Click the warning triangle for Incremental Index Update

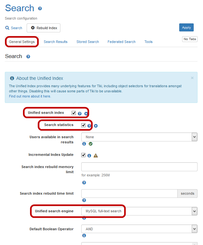coord(95,156)
